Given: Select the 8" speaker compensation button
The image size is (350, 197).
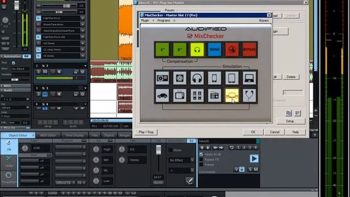Looking at the screenshot, I should pos(180,50).
